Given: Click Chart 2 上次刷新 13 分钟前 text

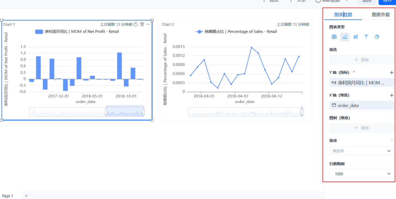Looking at the screenshot, I should point(293,24).
